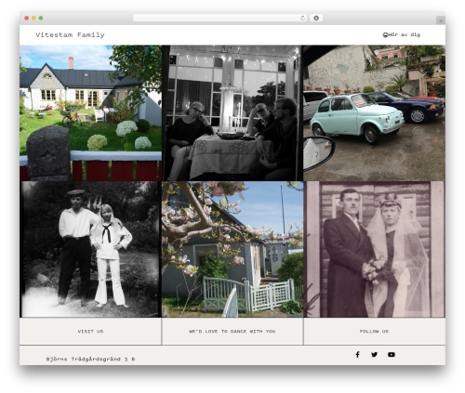This screenshot has width=465, height=393.
Task: Click the browser address bar
Action: [x=220, y=18]
